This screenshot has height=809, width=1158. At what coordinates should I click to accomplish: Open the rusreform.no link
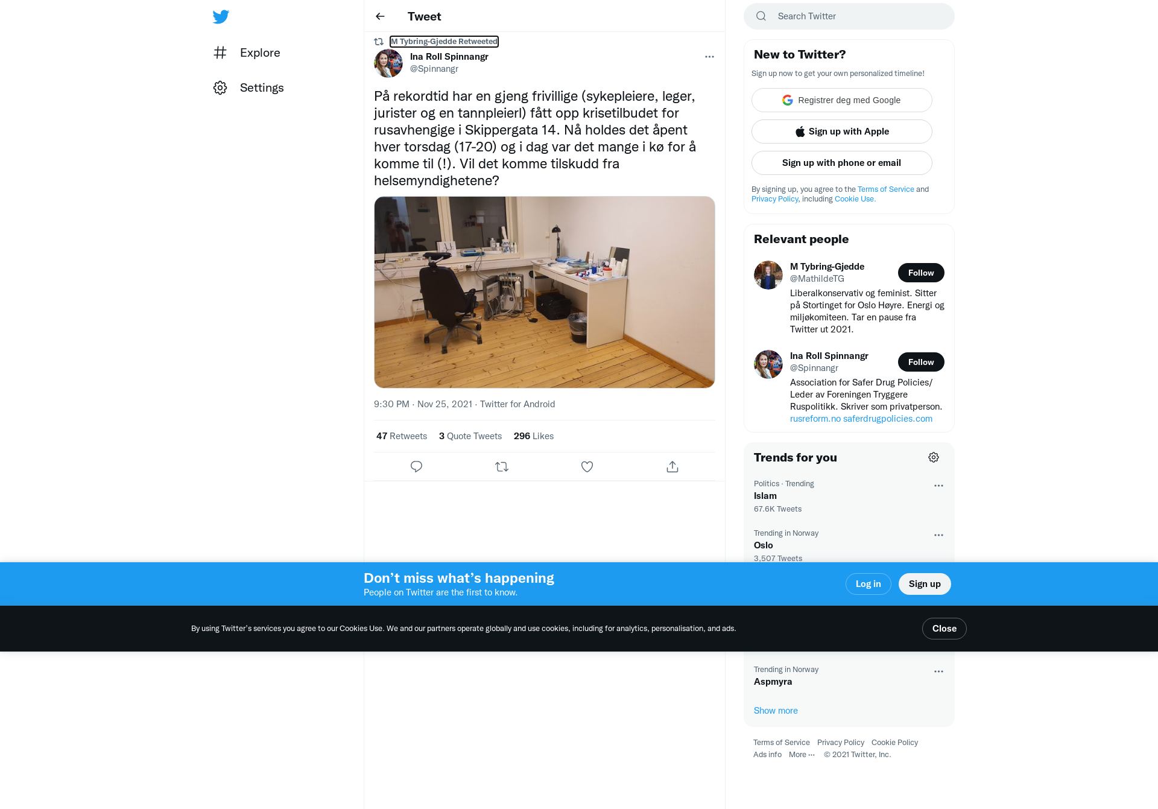coord(815,419)
